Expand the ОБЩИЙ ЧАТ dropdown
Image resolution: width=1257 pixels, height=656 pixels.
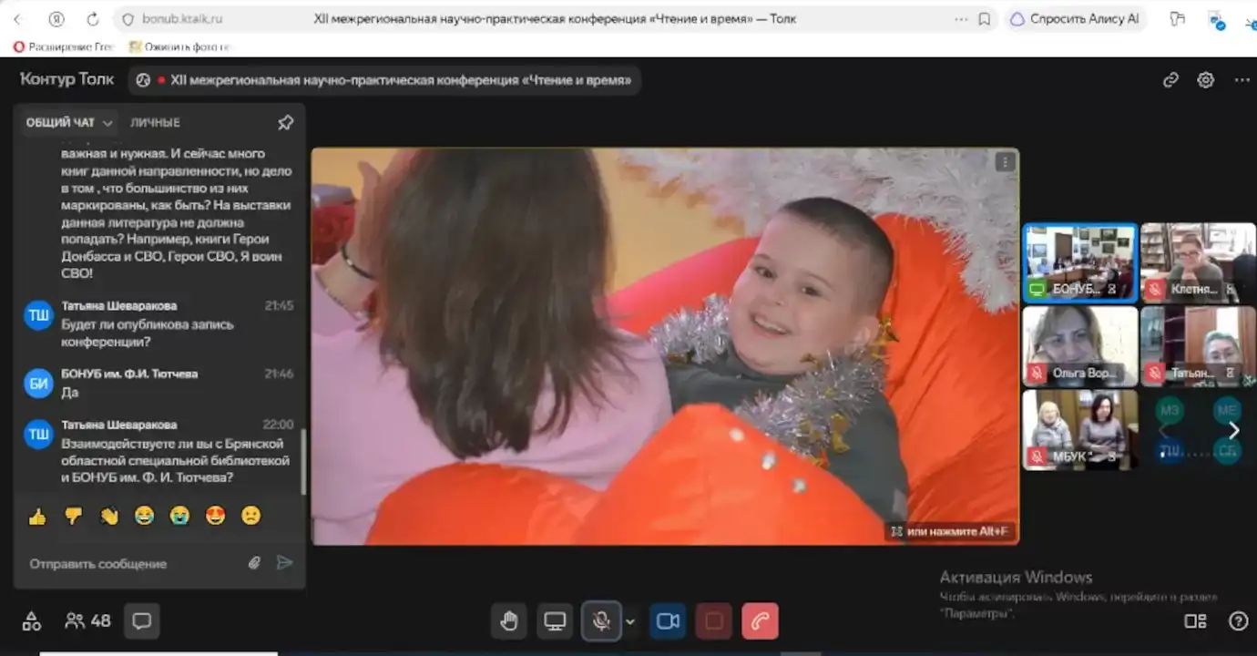pyautogui.click(x=69, y=122)
